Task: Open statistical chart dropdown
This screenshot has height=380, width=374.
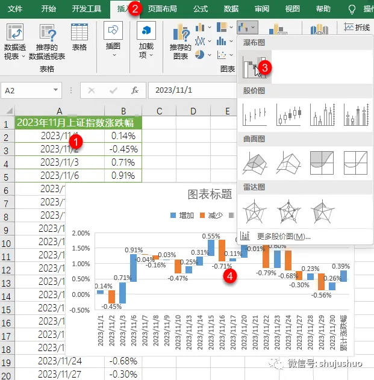Action: [225, 41]
